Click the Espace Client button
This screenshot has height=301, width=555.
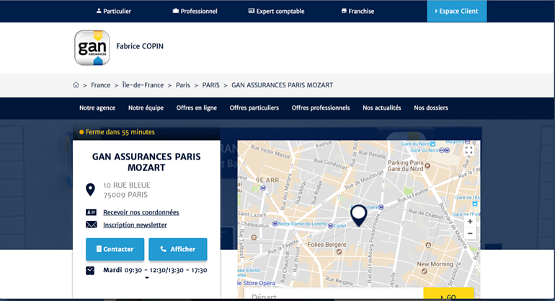click(456, 11)
